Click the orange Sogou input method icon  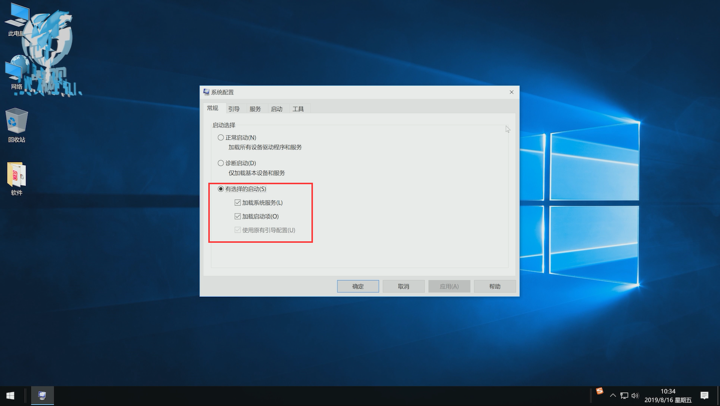[600, 391]
